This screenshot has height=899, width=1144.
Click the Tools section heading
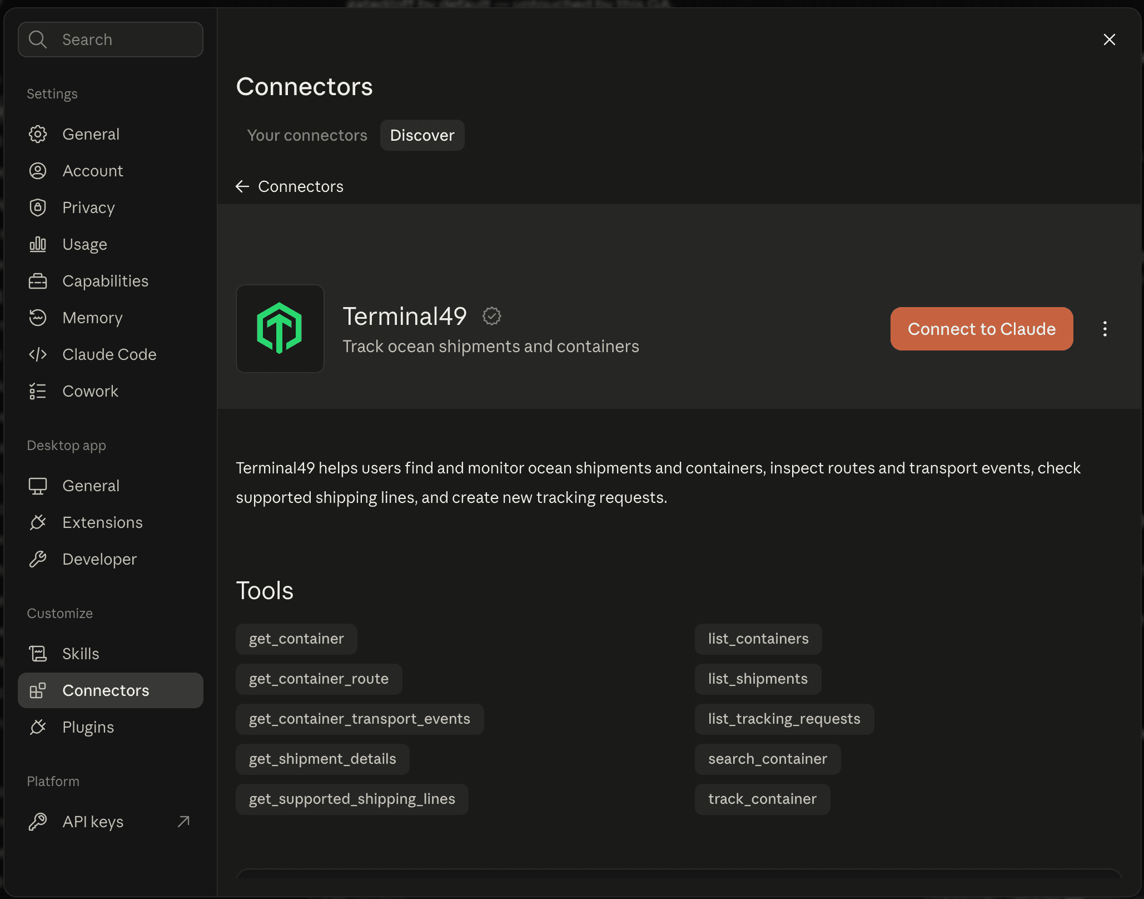click(x=265, y=590)
